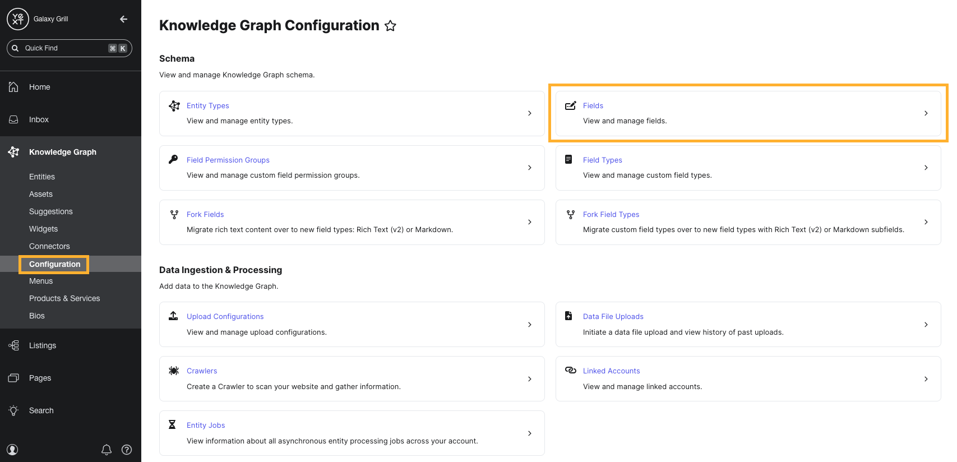Viewport: 957px width, 462px height.
Task: Click the Entity Jobs hourglass icon
Action: click(172, 424)
